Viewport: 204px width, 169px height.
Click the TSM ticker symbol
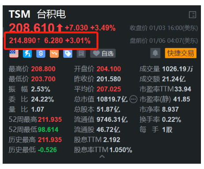tap(19, 14)
